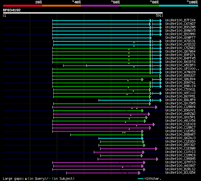The width and height of the screenshot is (201, 181).
Task: Click UniRef100_B5Y3Q7 label
Action: (x=180, y=145)
